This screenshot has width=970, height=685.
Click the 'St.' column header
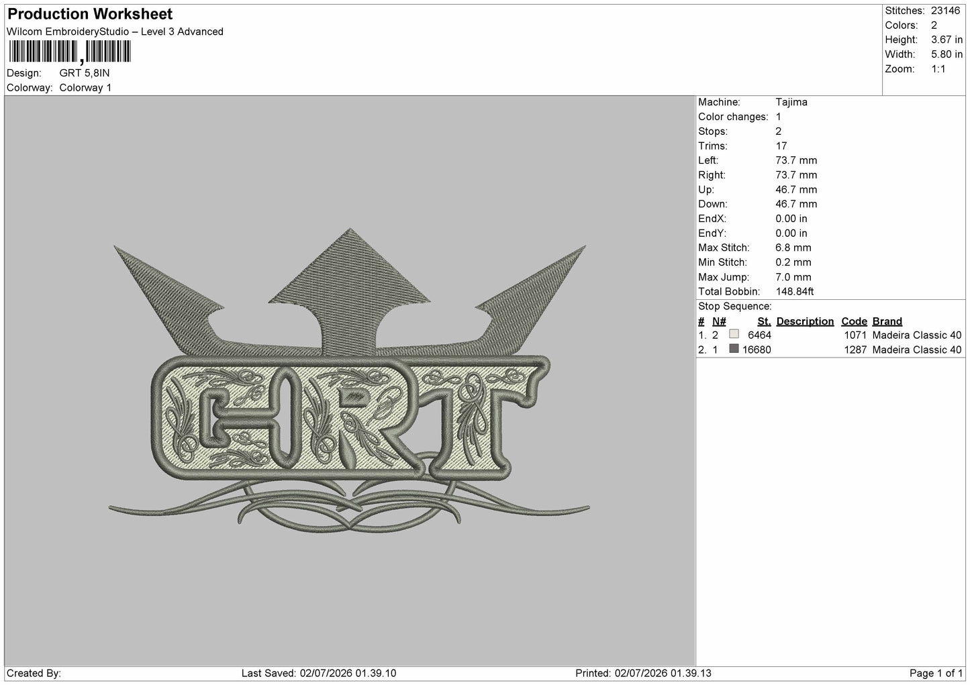click(x=764, y=321)
